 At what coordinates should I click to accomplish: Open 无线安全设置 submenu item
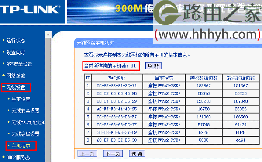pos(25,110)
